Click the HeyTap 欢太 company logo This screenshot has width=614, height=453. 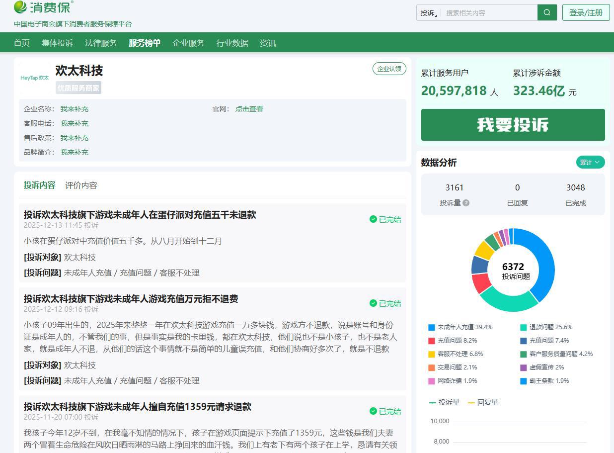coord(35,78)
